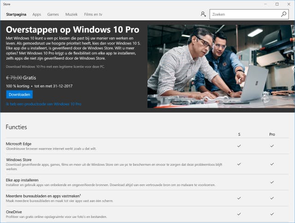Viewport: 295px width, 223px height.
Task: Click the 'Elke app installeren' row title
Action: pos(22,180)
